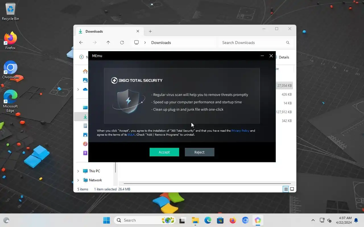Screen dimensions: 364x227
Task: Click the New plus button in Explorer toolbar
Action: [81, 57]
